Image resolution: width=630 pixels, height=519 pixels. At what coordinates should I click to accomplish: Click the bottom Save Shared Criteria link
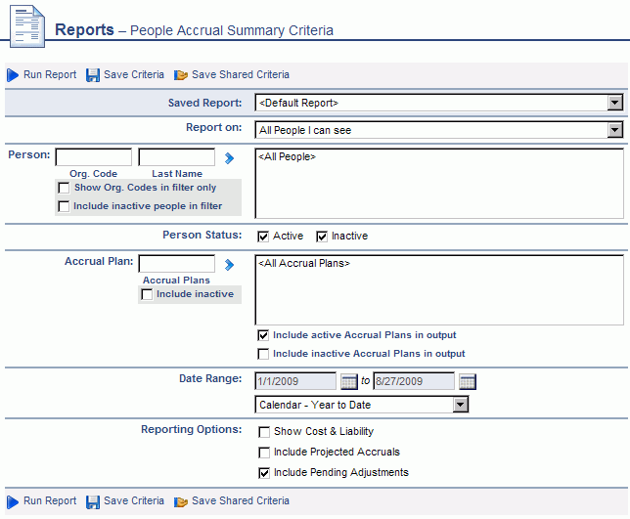click(240, 501)
